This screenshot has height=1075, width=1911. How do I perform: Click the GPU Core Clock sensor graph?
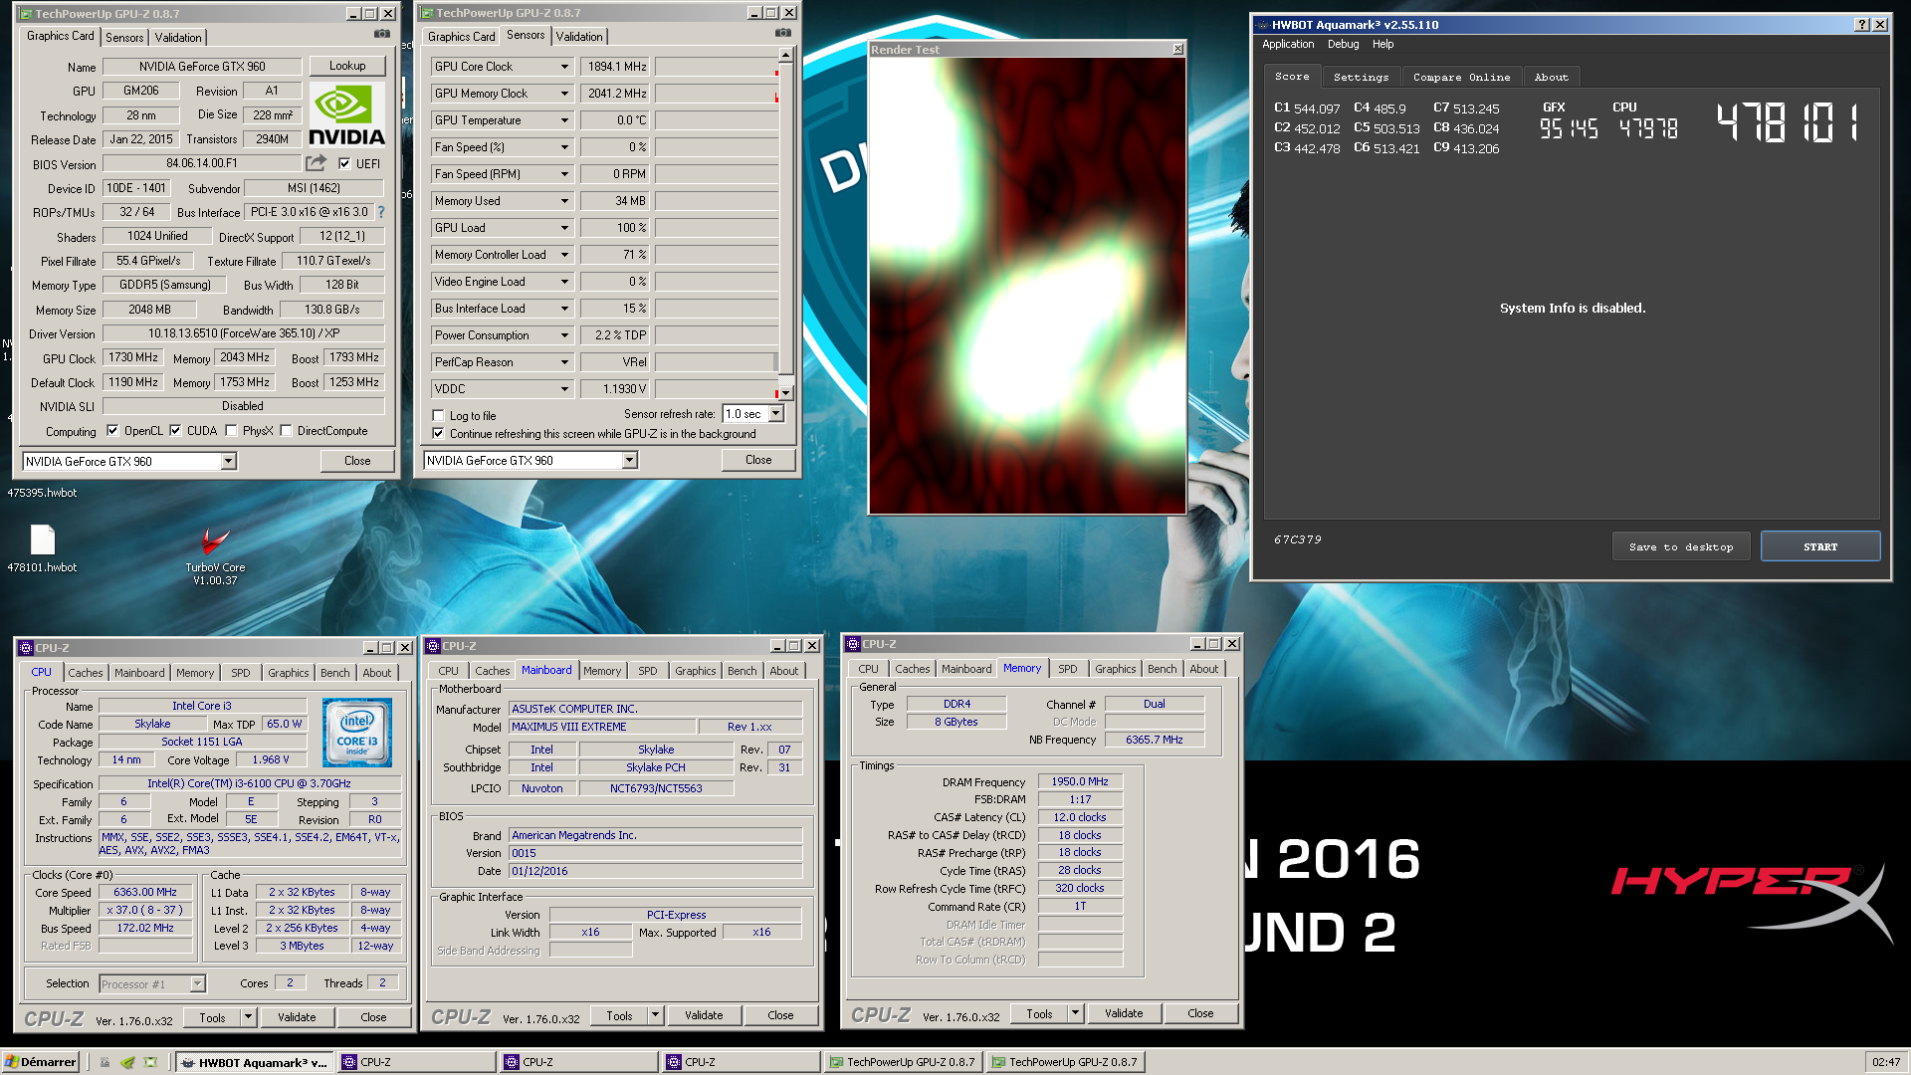point(716,67)
